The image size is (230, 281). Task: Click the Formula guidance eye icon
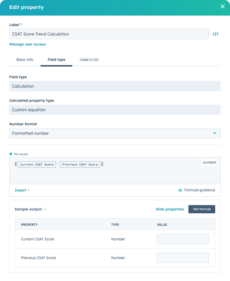coord(180,190)
